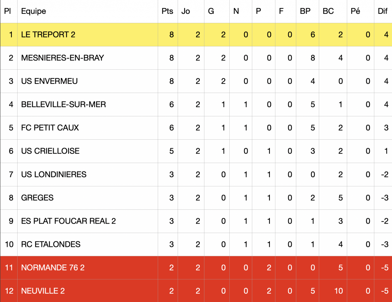Select the NEUVILLE 2 team name

pyautogui.click(x=43, y=291)
